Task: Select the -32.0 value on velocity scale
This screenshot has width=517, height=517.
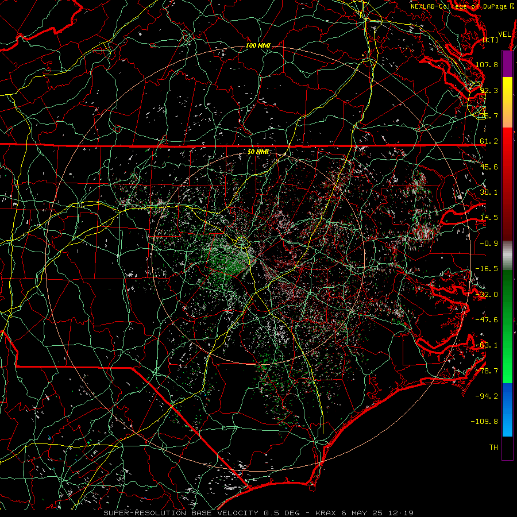Action: [487, 295]
